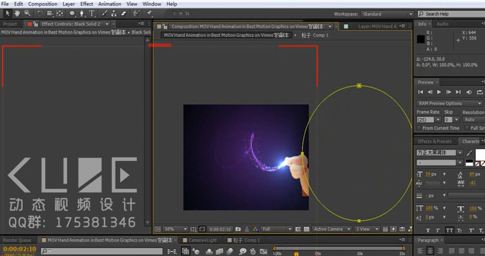
Task: Jump to first frame in Preview panel
Action: pos(420,92)
